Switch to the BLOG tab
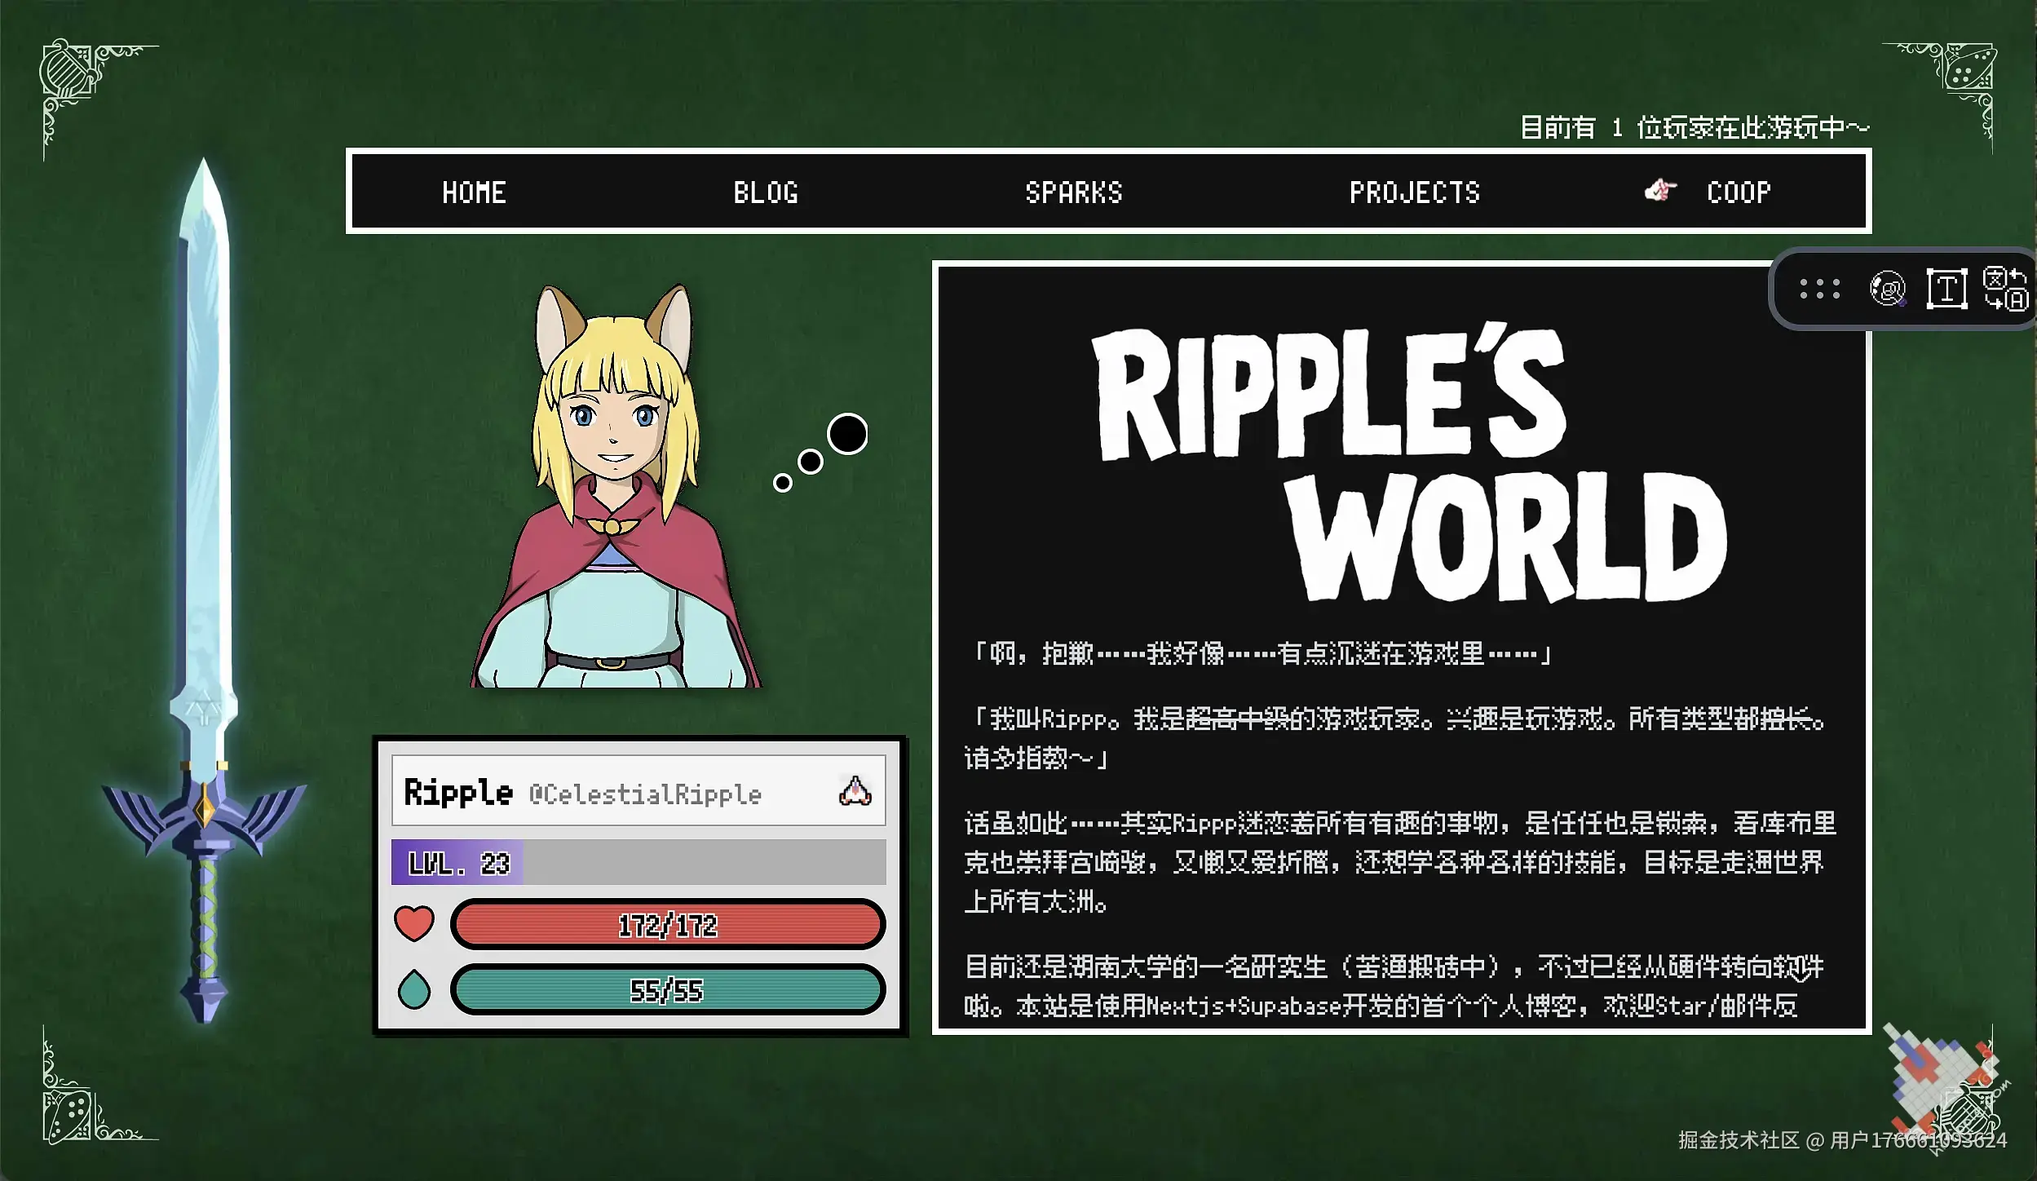The image size is (2037, 1181). (x=765, y=192)
